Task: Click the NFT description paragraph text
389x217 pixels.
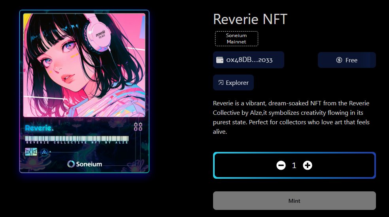Action: pyautogui.click(x=291, y=118)
